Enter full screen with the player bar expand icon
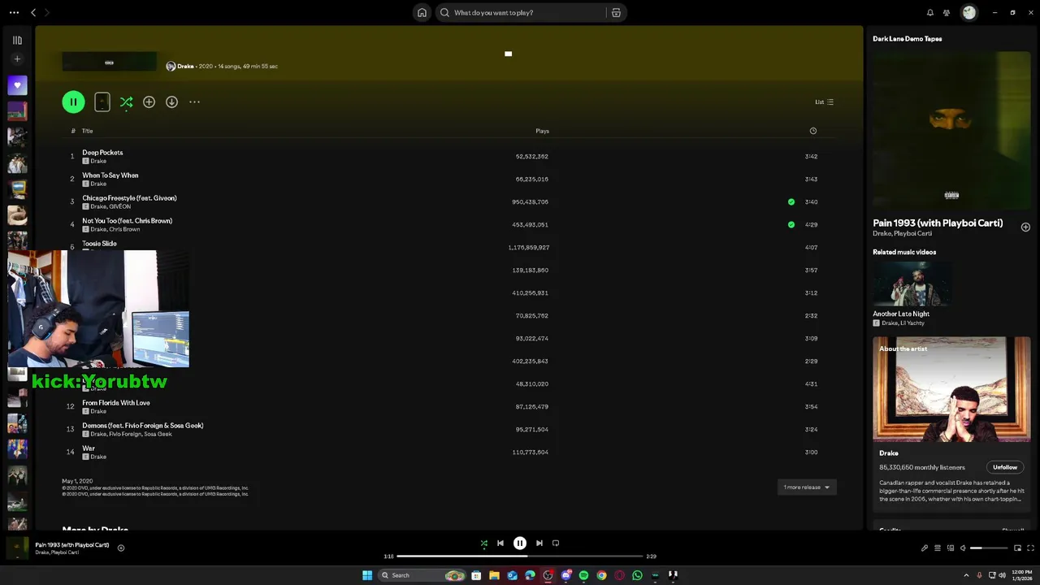The height and width of the screenshot is (585, 1040). (x=1030, y=548)
